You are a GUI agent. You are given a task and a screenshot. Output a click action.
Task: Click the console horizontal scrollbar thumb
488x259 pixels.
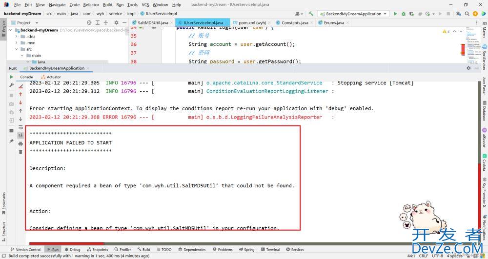[66, 244]
